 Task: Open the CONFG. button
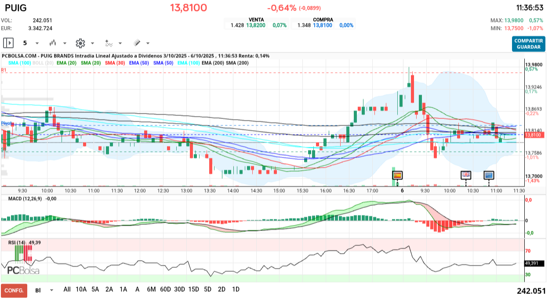tap(14, 290)
